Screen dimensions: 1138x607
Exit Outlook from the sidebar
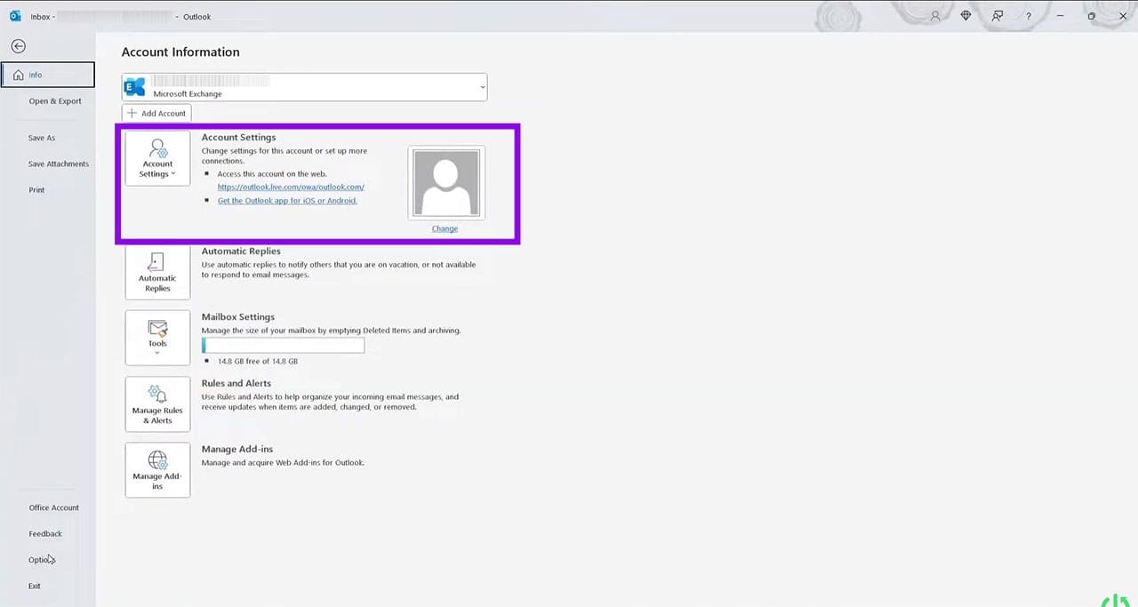pos(35,586)
